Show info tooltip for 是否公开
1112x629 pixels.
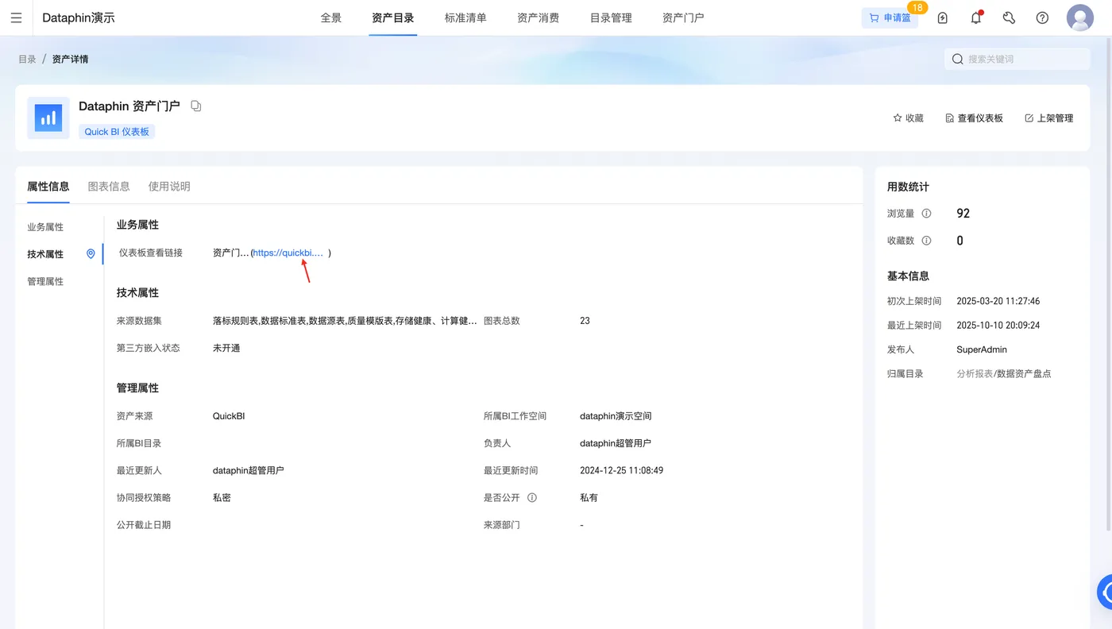pos(532,498)
